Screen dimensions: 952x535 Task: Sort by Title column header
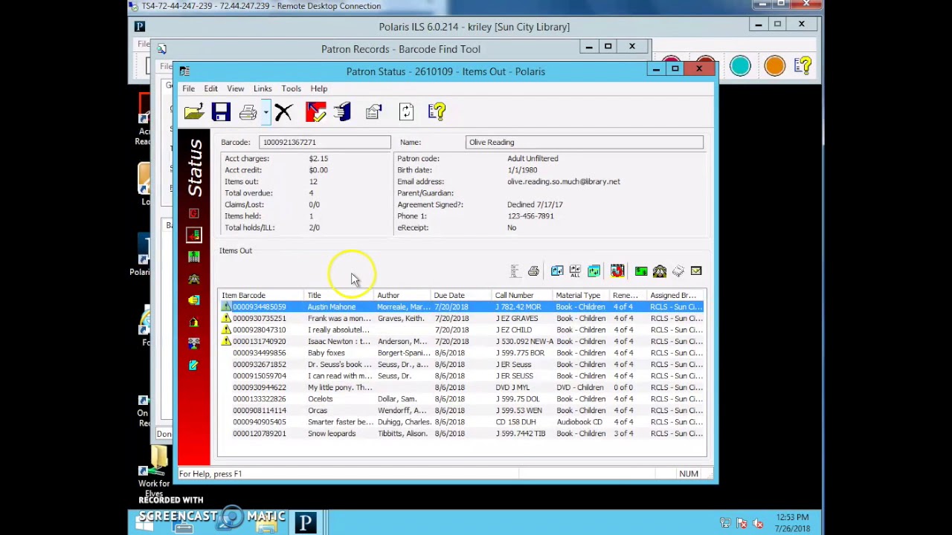(339, 295)
